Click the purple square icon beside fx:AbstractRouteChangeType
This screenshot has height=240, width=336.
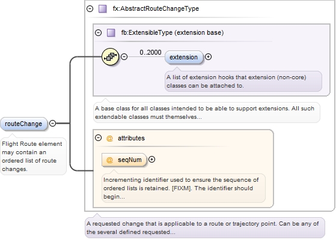point(103,9)
